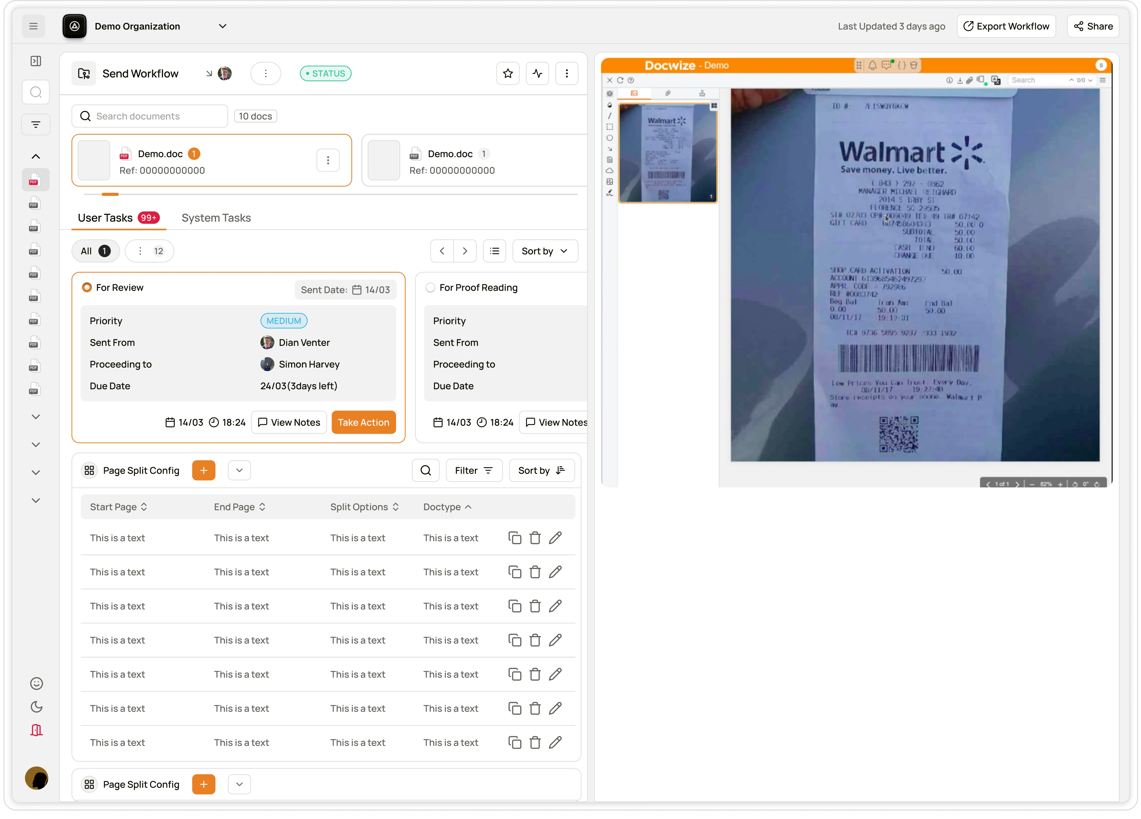Switch tasks to list view
The height and width of the screenshot is (819, 1141).
tap(495, 251)
